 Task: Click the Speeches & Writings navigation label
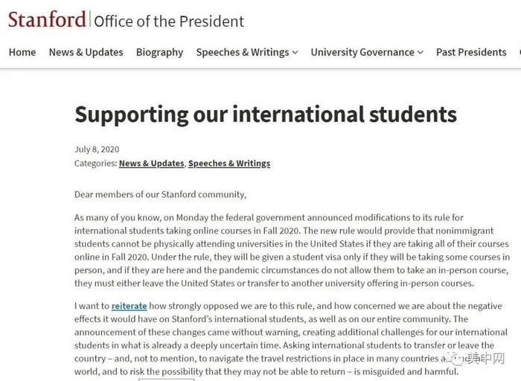click(242, 52)
